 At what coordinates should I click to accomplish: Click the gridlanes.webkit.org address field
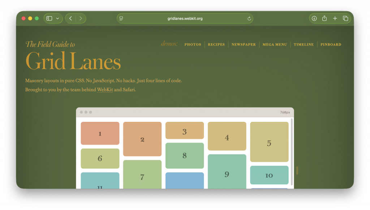185,18
